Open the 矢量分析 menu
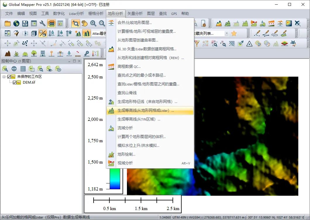The height and width of the screenshot is (220, 310). point(135,13)
